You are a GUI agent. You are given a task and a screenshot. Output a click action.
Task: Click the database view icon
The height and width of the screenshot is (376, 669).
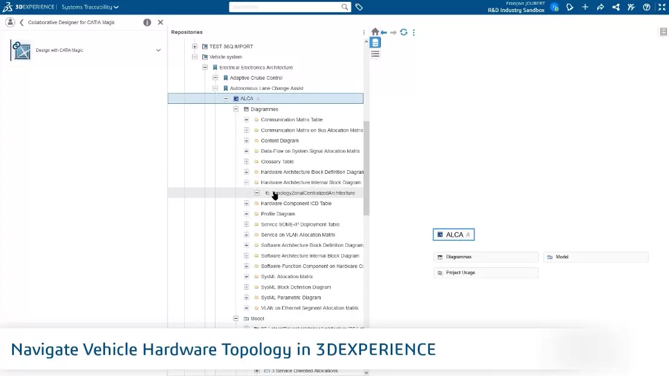coord(375,43)
